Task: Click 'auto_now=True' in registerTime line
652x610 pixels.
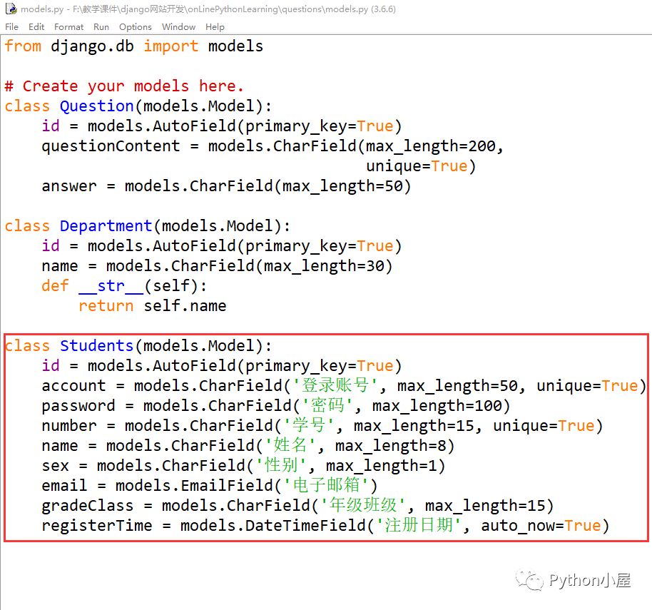Action: (x=541, y=525)
